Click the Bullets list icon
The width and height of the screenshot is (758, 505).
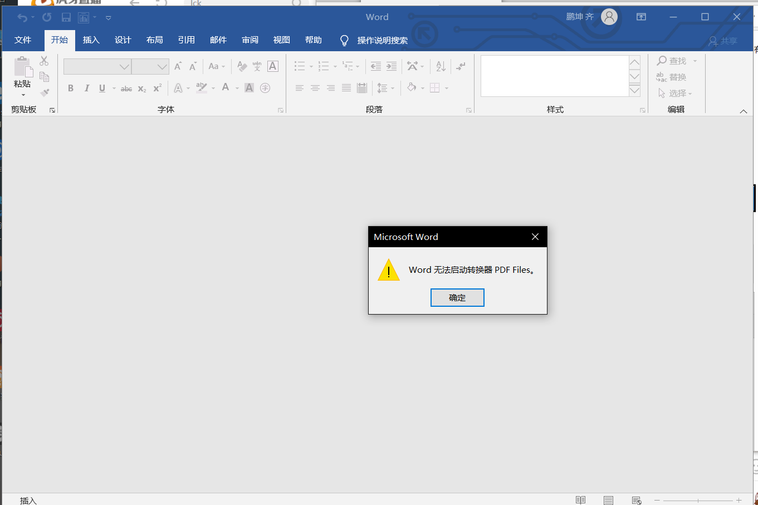[x=300, y=66]
